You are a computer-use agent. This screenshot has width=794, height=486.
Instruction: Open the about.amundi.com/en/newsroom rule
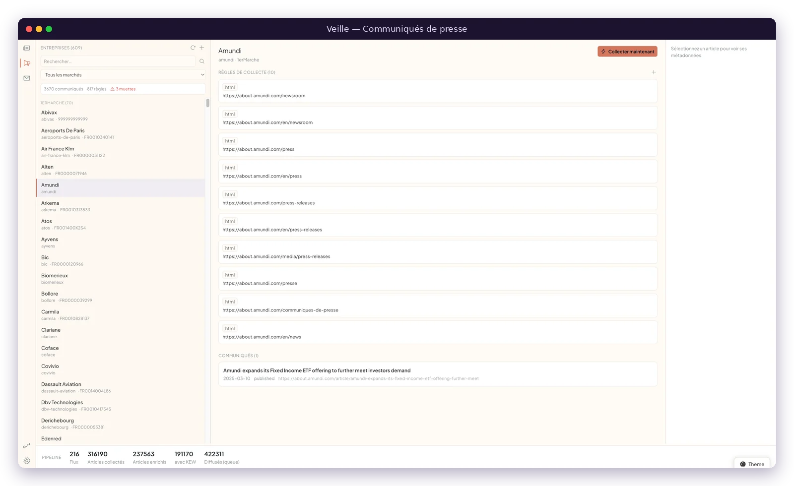coord(438,118)
